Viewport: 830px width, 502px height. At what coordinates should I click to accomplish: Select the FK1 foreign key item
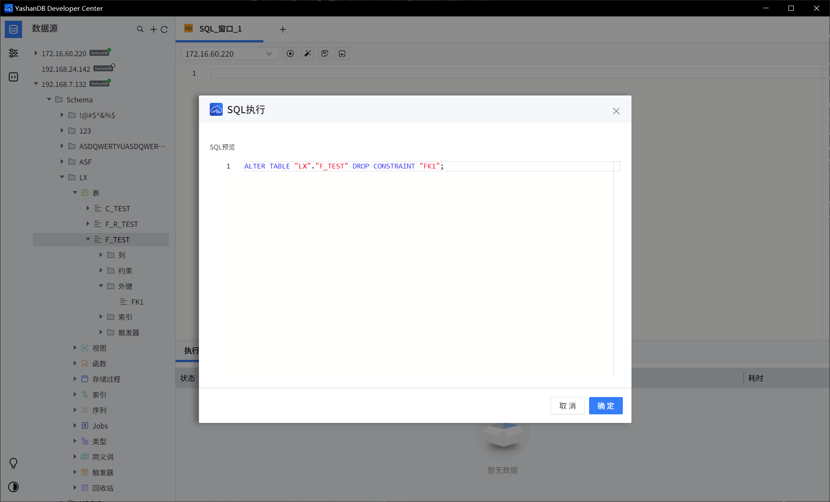pyautogui.click(x=137, y=302)
